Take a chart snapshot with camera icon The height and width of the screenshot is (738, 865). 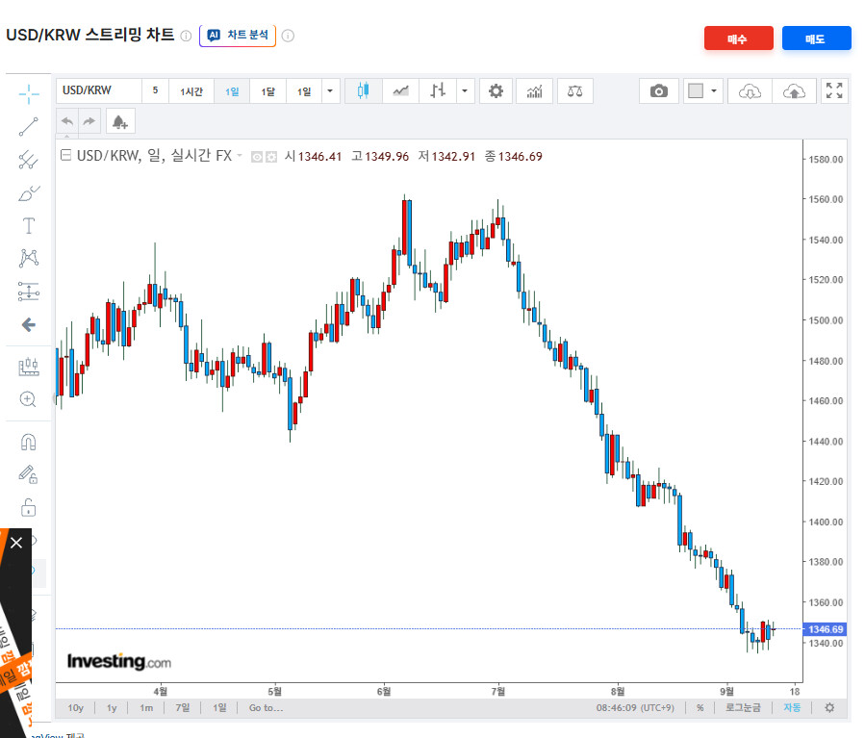tap(659, 91)
